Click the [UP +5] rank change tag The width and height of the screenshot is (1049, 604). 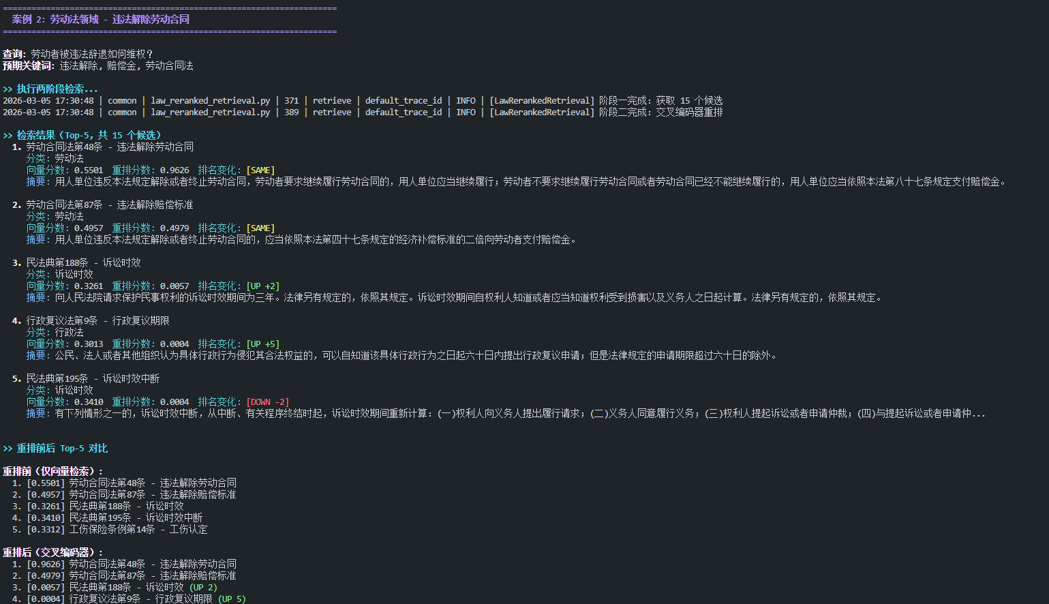(263, 344)
